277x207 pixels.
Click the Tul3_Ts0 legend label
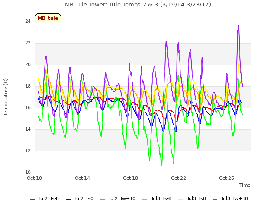point(196,198)
